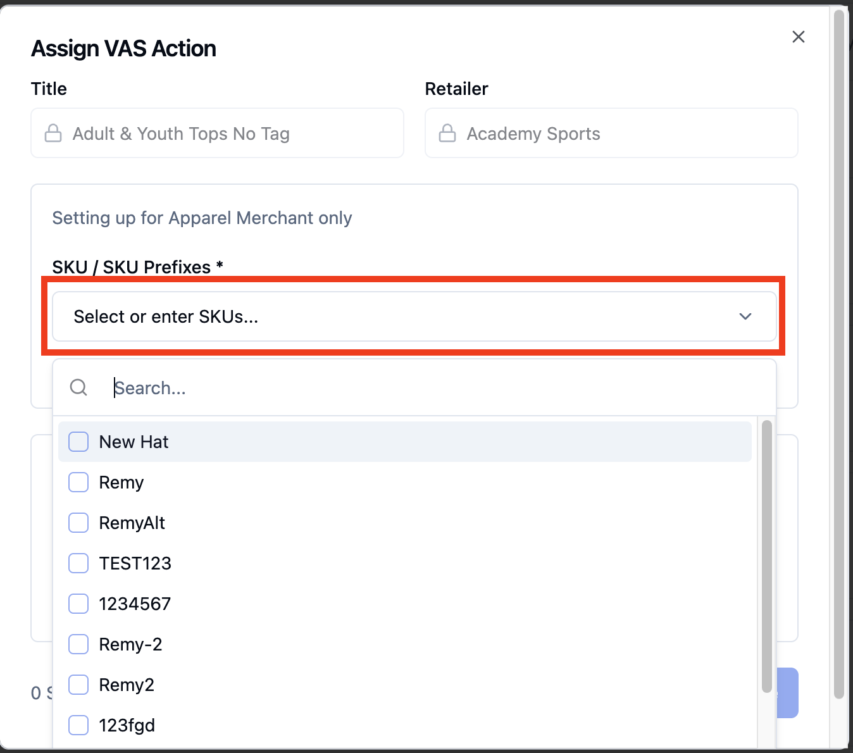Check the Remy2 checkbox
The height and width of the screenshot is (753, 853).
78,685
